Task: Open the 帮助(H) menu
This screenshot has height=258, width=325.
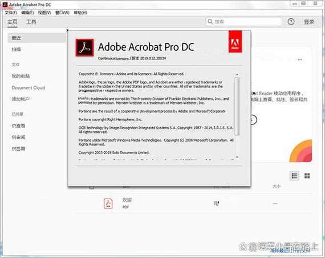Action: coord(80,13)
